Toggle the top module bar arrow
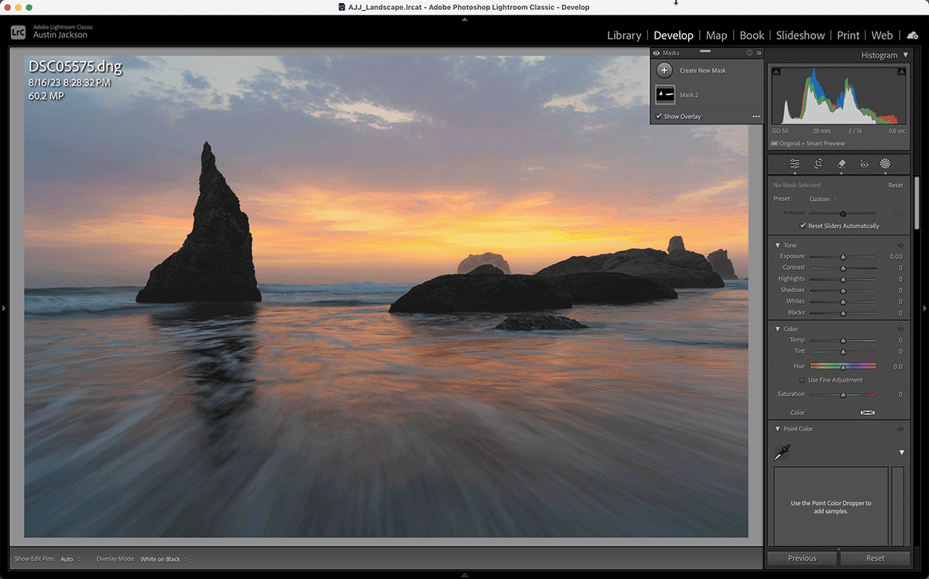This screenshot has width=929, height=579. point(464,19)
